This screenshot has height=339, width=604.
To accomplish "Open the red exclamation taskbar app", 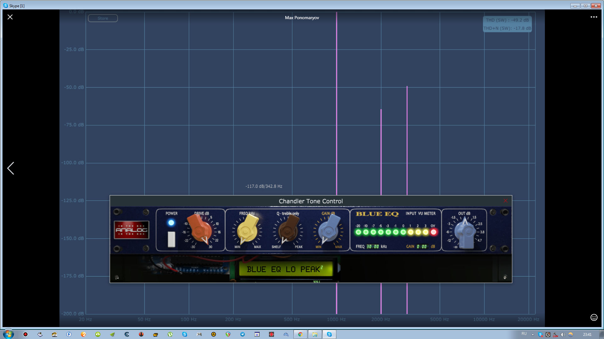I will [141, 334].
